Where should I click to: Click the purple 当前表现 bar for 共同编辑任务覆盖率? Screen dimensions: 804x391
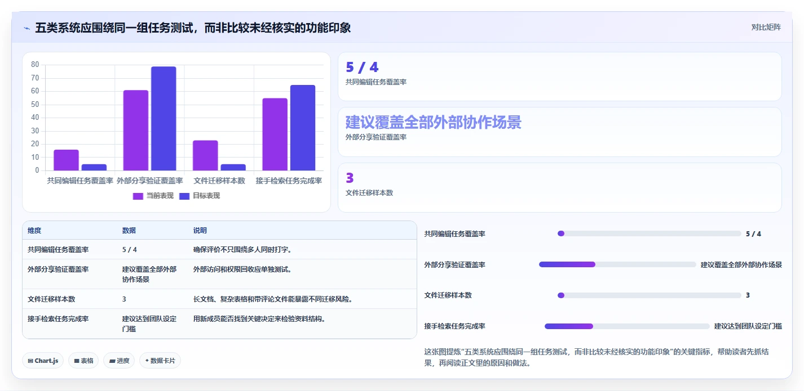(x=66, y=160)
